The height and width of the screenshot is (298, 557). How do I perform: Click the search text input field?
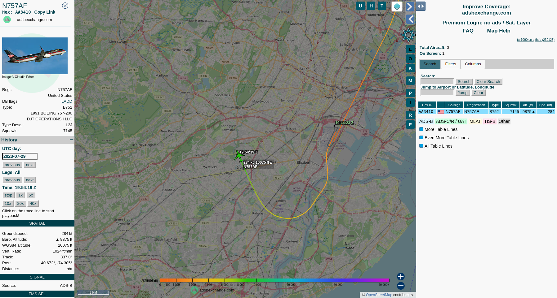coord(437,81)
